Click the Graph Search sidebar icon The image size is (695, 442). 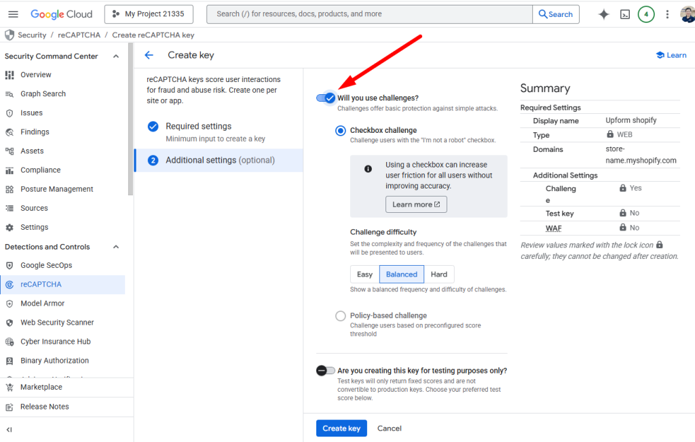10,94
